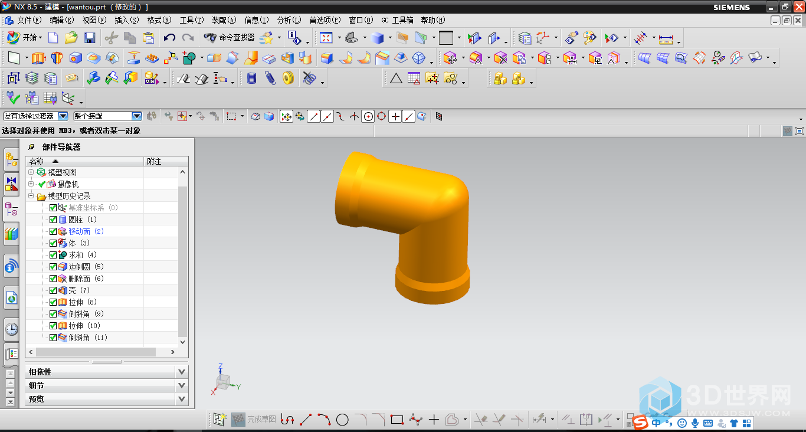
Task: Toggle checkbox for 移动面 (2) feature
Action: (x=53, y=231)
